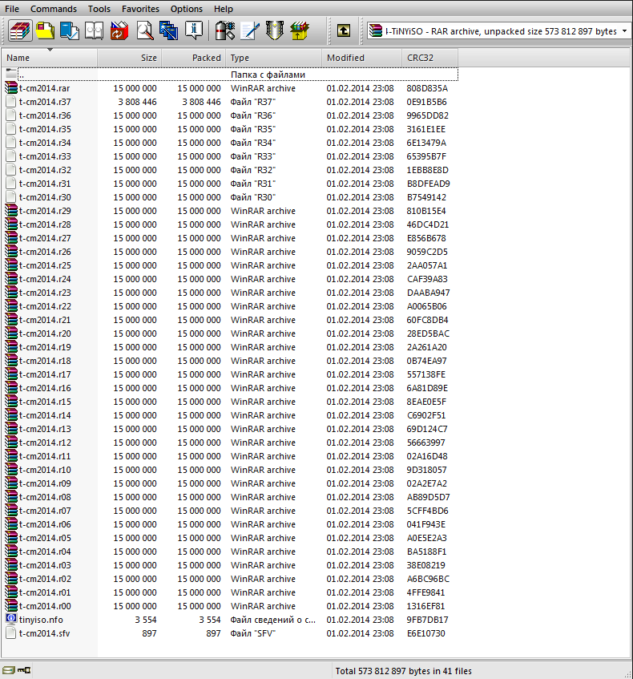Go up one level with arrow button

click(344, 30)
